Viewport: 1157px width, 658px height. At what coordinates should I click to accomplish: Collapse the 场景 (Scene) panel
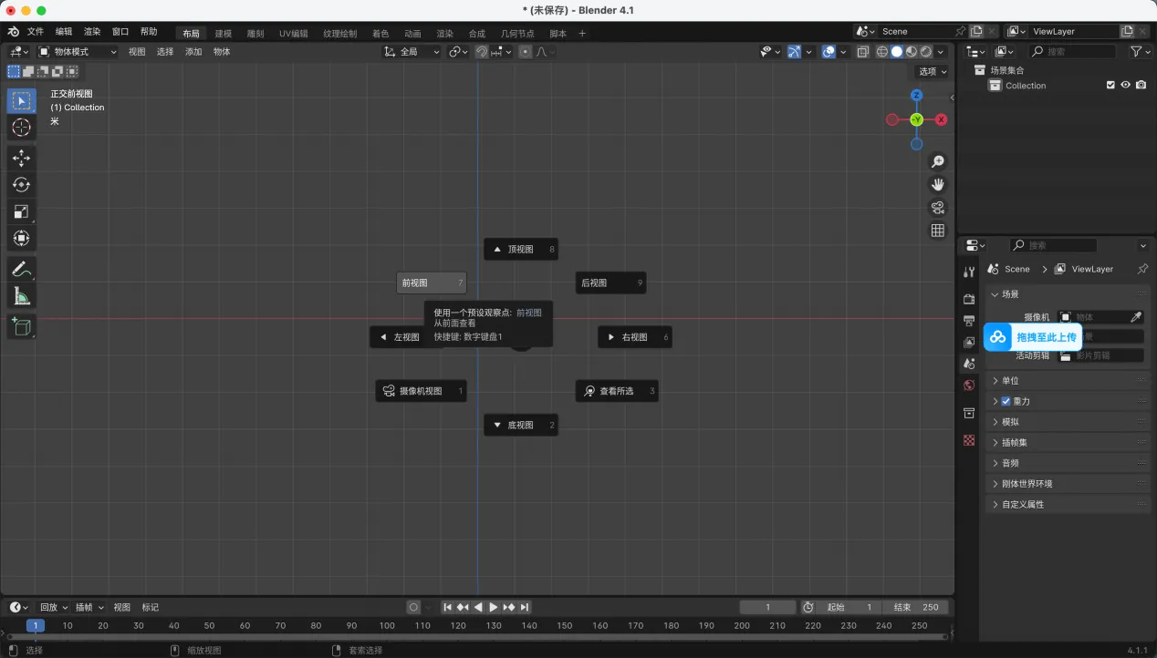pyautogui.click(x=1068, y=294)
